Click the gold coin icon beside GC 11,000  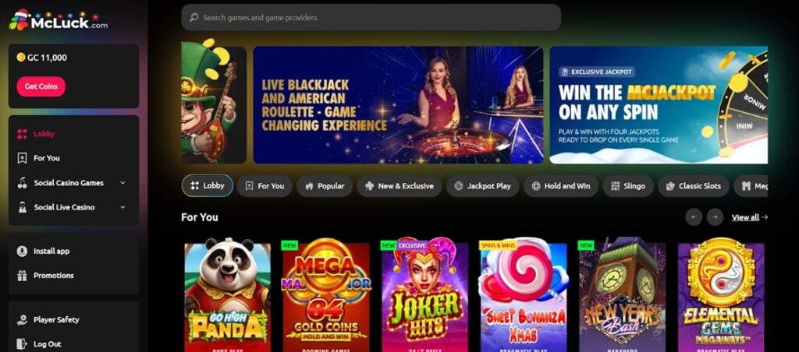(21, 58)
